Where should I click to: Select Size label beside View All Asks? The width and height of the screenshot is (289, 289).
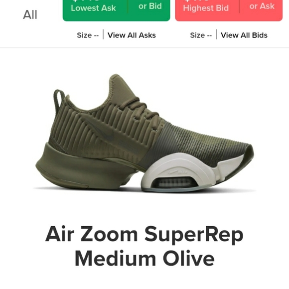pos(88,35)
